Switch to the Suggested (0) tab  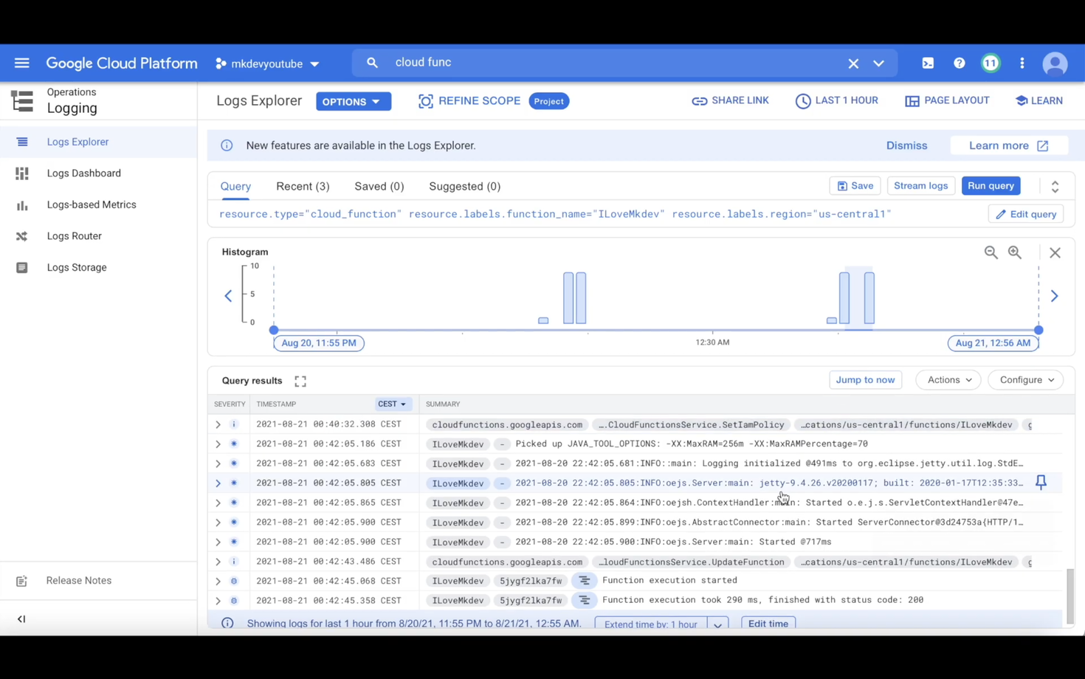[464, 186]
